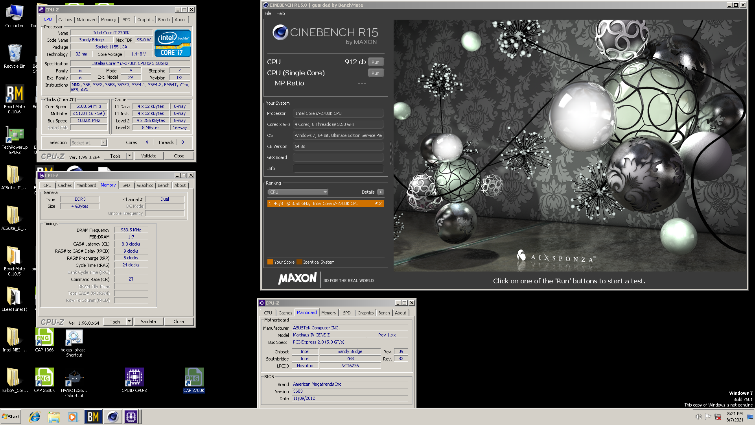Open BenchMate 0.10.5 folder icon
This screenshot has height=425, width=755.
pyautogui.click(x=15, y=261)
